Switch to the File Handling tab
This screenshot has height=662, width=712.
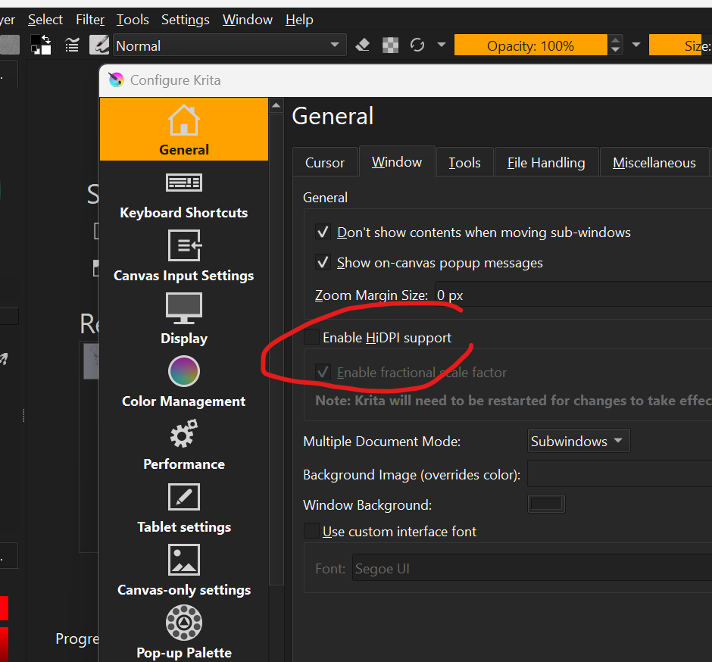pyautogui.click(x=545, y=163)
